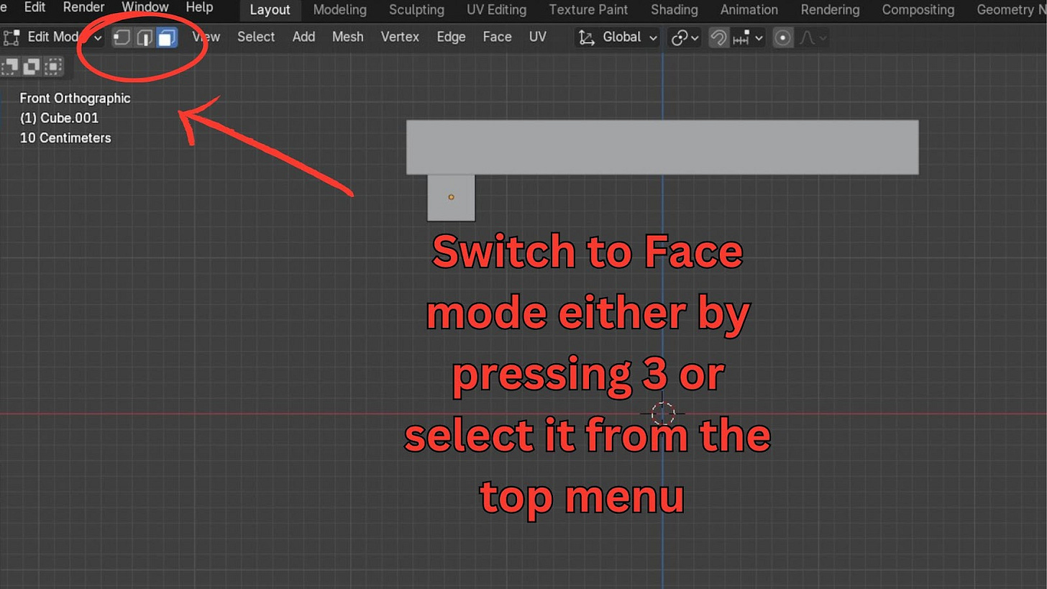Open the Window menu

click(145, 8)
